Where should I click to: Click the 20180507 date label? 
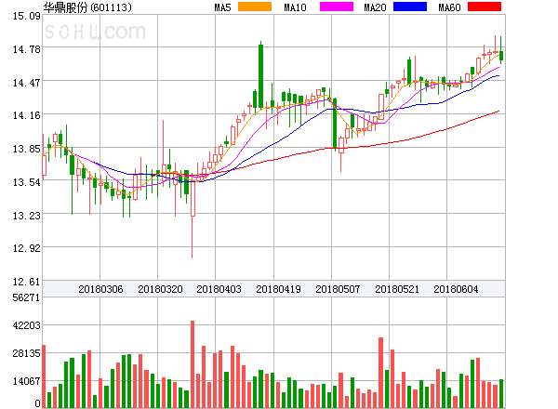point(338,289)
